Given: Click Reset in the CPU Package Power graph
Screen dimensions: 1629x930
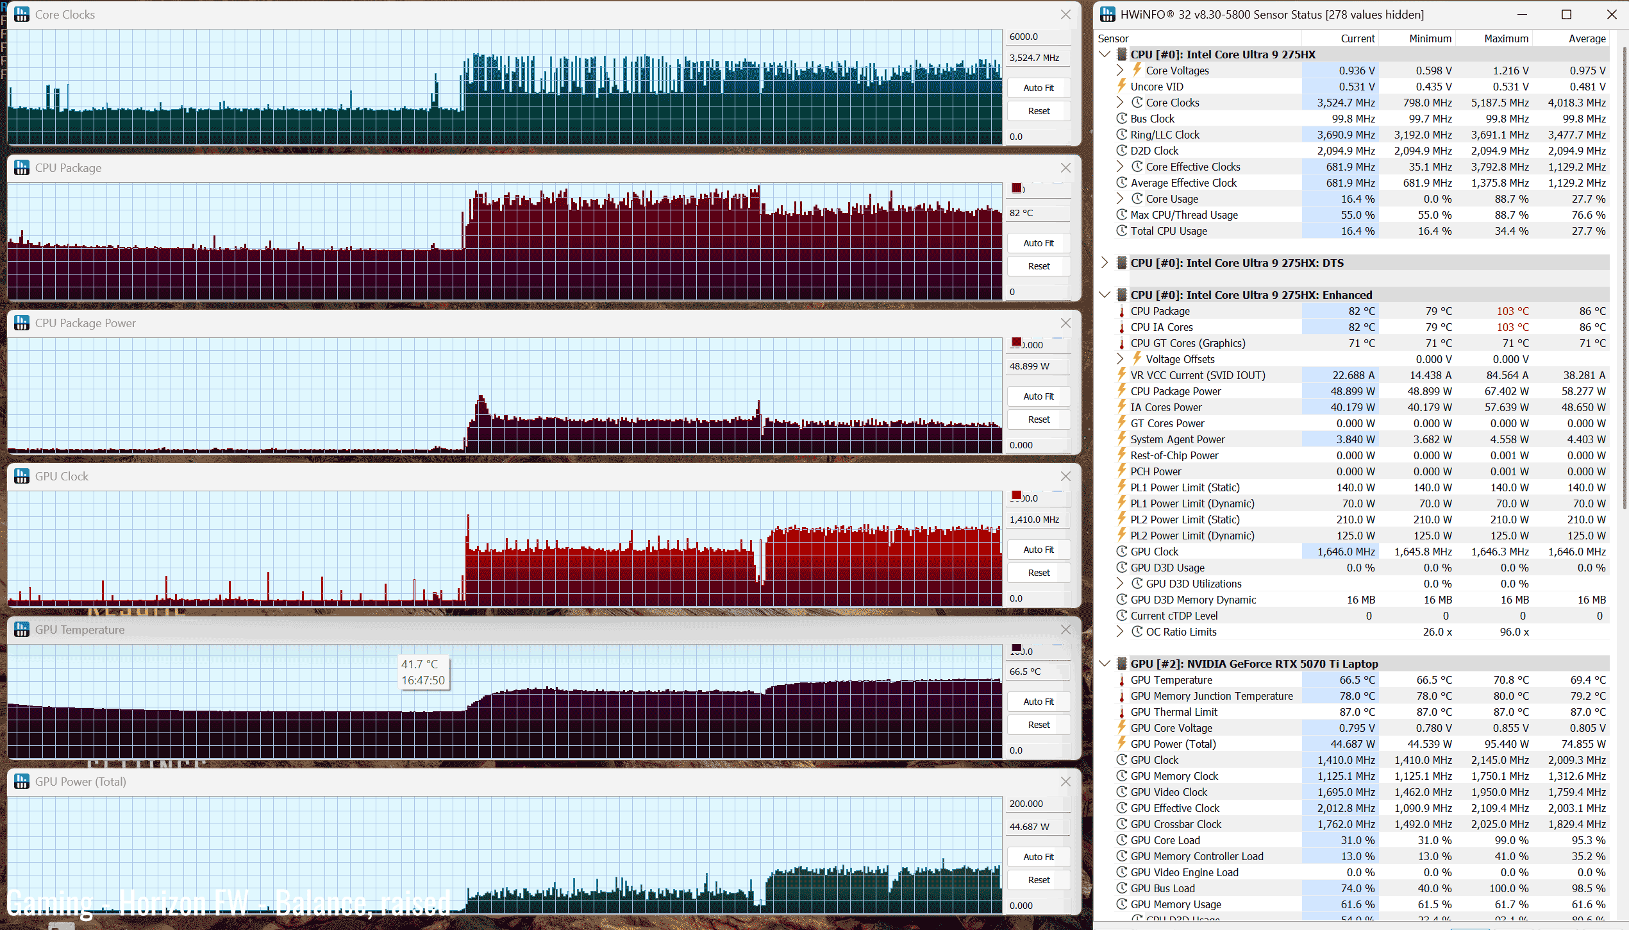Looking at the screenshot, I should (x=1038, y=419).
